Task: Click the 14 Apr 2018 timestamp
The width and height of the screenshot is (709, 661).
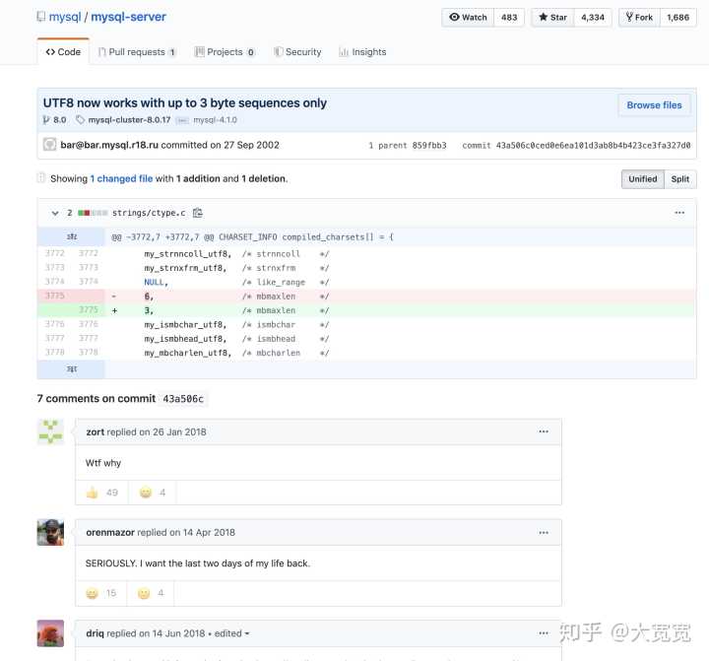Action: point(209,533)
